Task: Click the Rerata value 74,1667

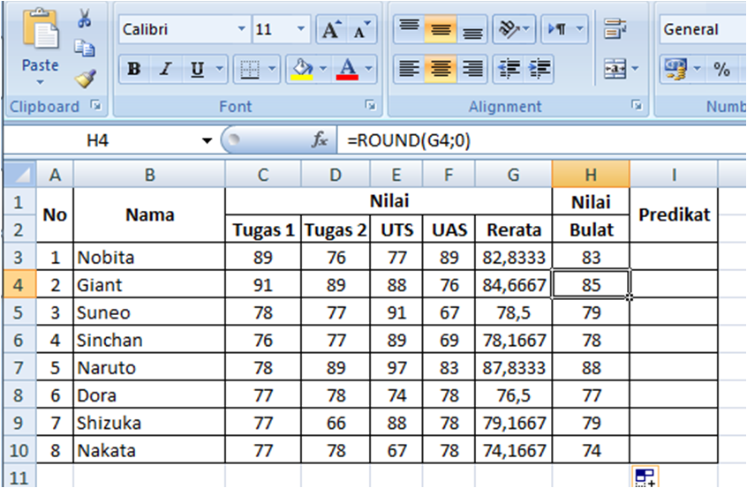Action: click(514, 450)
